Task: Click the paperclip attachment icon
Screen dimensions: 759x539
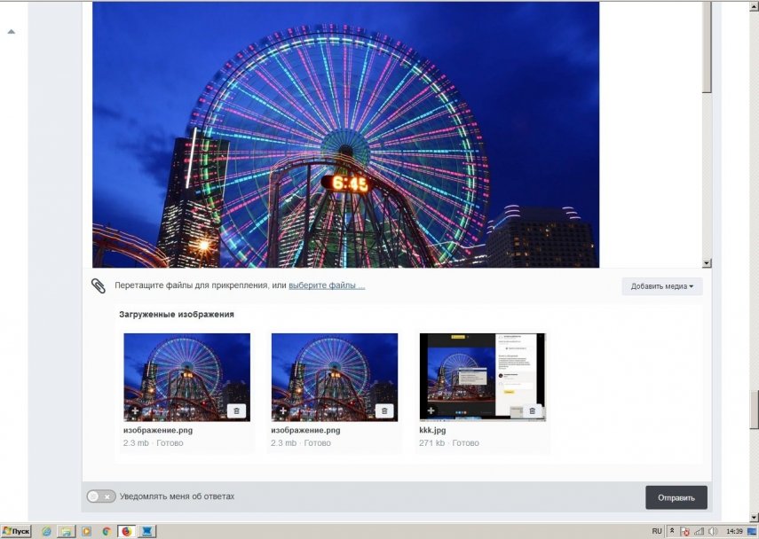Action: point(99,285)
